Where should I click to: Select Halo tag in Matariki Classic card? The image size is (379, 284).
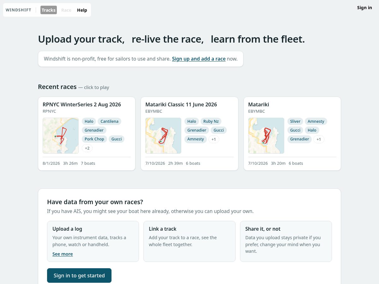coord(192,121)
